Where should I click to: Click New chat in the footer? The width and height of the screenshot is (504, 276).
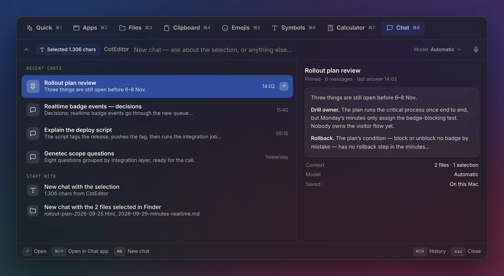click(x=132, y=251)
